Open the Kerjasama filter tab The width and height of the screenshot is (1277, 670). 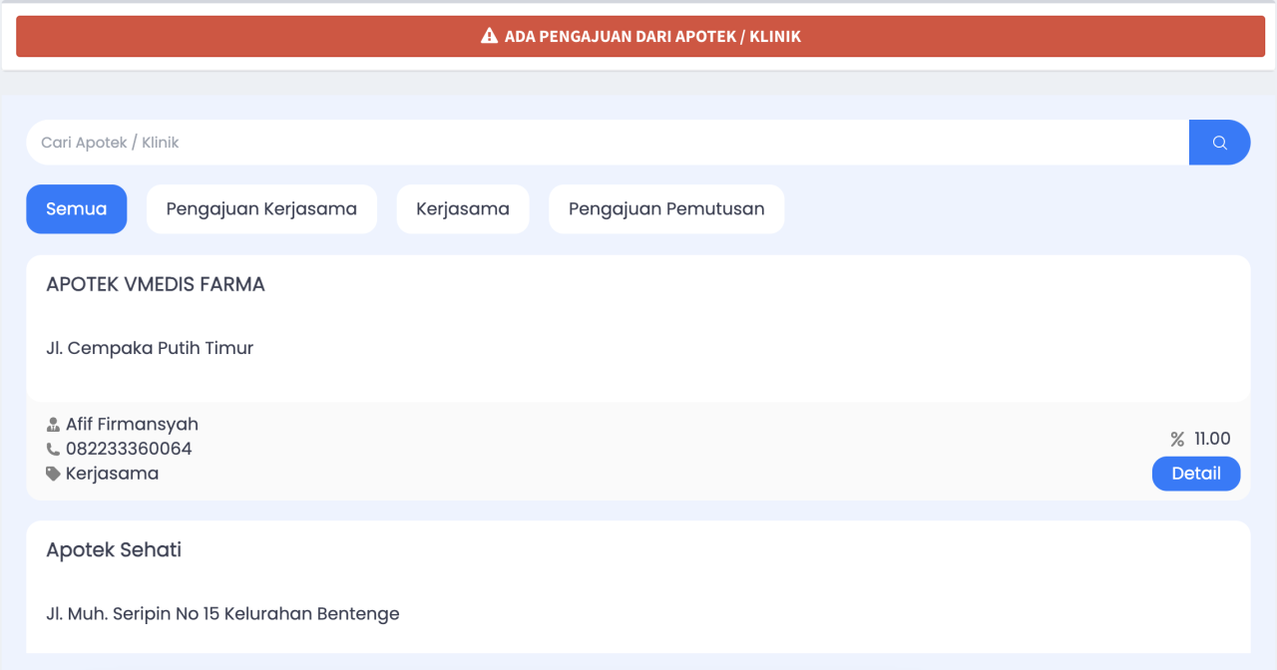[463, 209]
